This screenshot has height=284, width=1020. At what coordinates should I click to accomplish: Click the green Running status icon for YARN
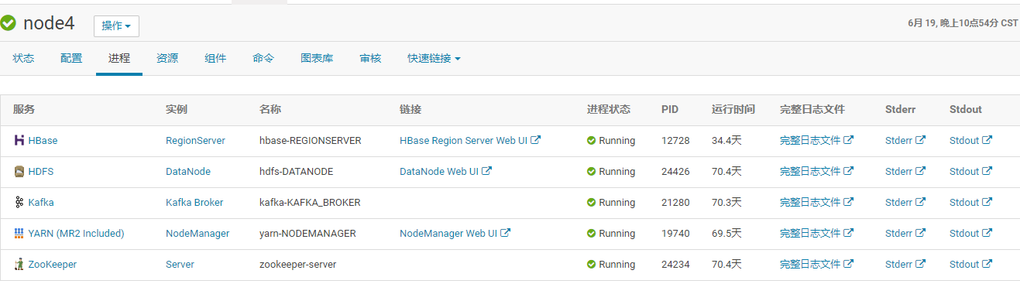591,234
